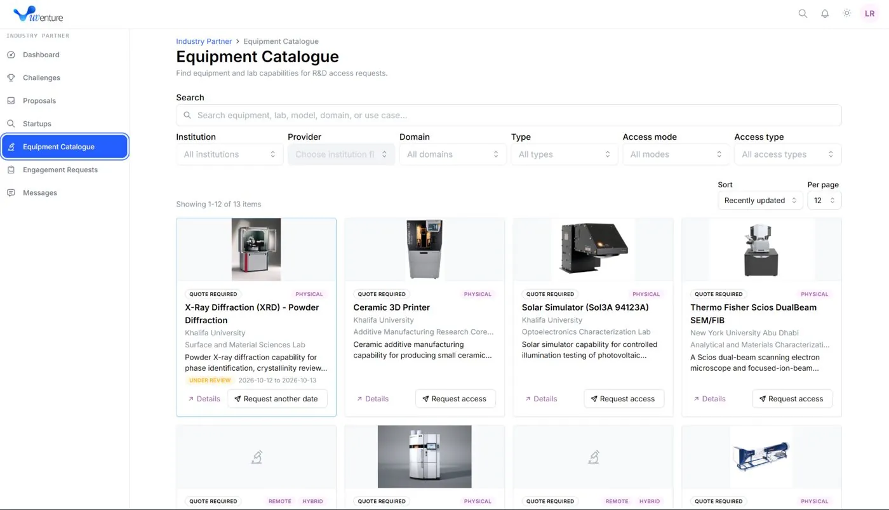
Task: Open the notifications bell
Action: [x=825, y=13]
